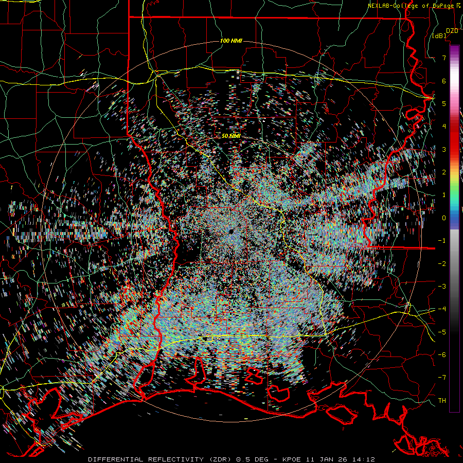
Task: Click the -6 dB tick label
Action: click(442, 354)
